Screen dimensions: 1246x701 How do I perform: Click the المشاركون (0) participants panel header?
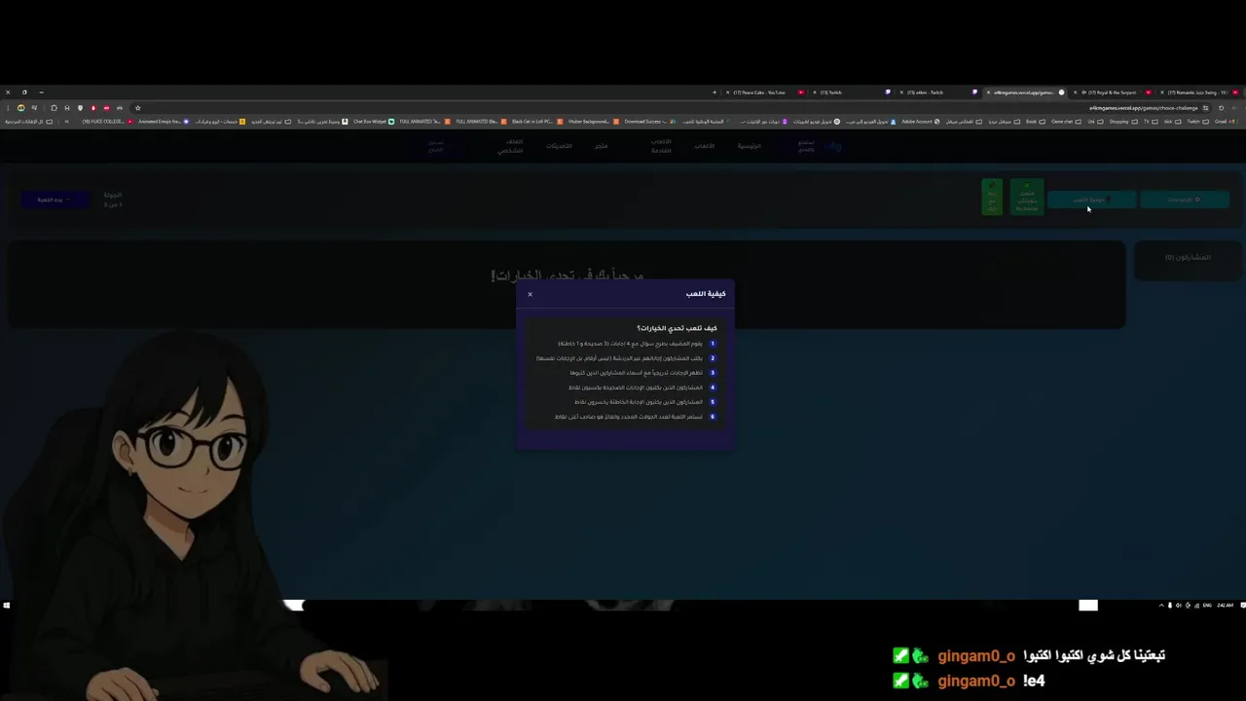(1188, 258)
